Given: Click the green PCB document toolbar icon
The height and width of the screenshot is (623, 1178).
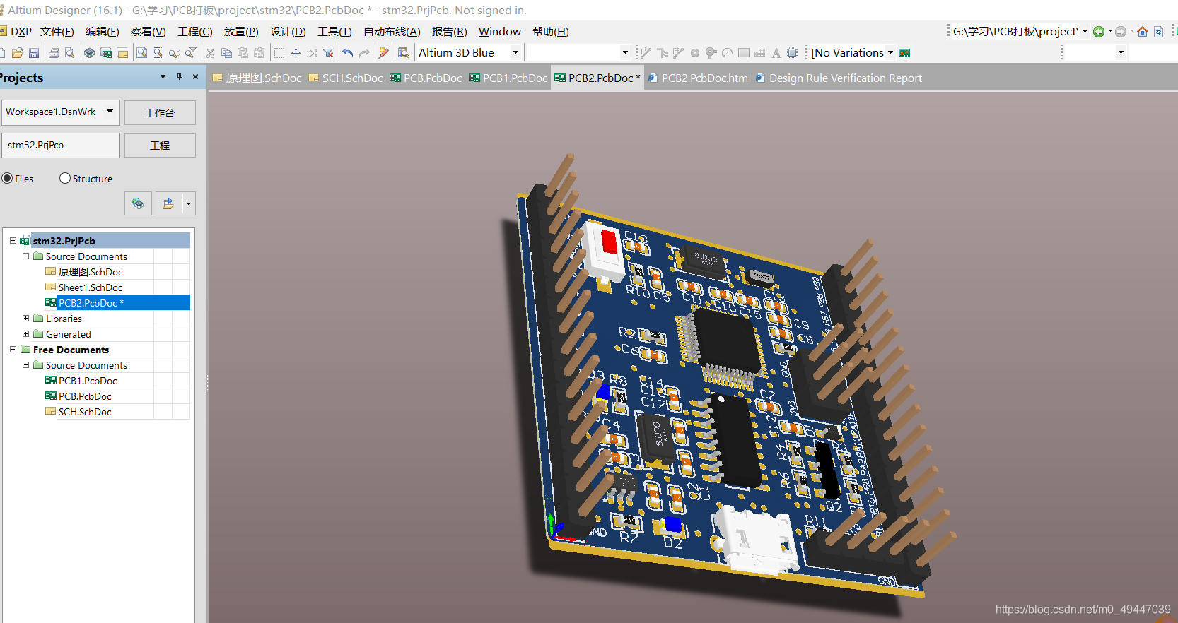Looking at the screenshot, I should point(106,53).
